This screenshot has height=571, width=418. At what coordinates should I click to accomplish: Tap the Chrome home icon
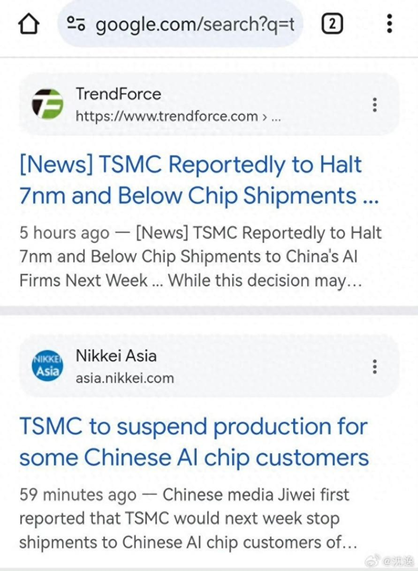(29, 24)
